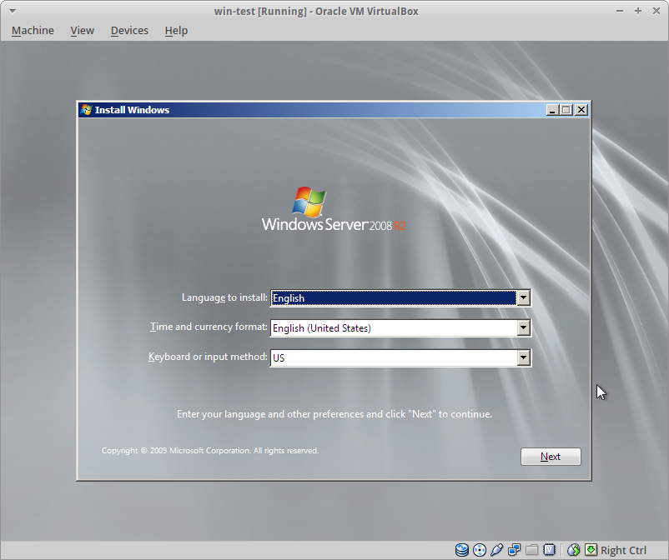Viewport: 669px width, 560px height.
Task: Click the optical disc status icon
Action: click(480, 550)
